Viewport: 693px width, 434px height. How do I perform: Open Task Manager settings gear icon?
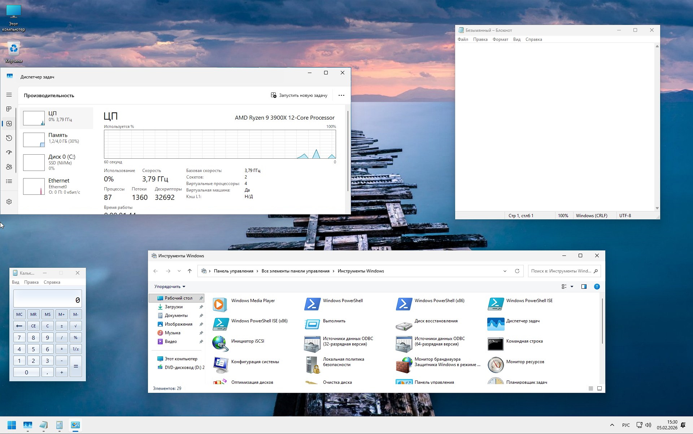tap(9, 202)
